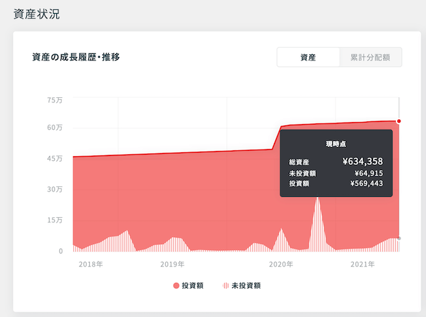Switch to the 累計分配額 tab
The image size is (426, 317).
pyautogui.click(x=370, y=57)
